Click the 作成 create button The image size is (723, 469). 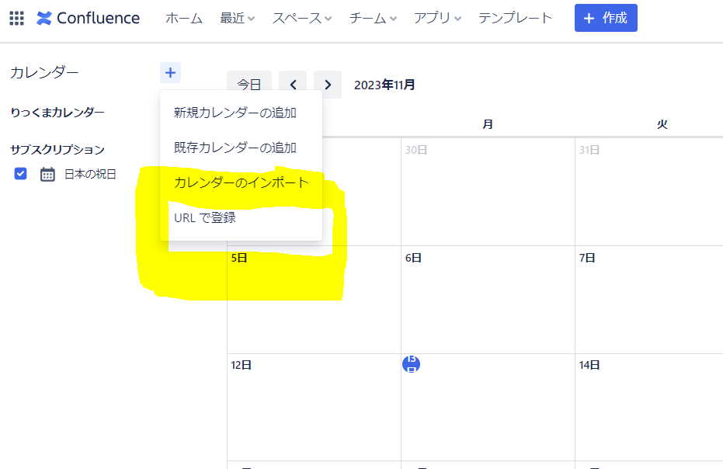coord(606,18)
